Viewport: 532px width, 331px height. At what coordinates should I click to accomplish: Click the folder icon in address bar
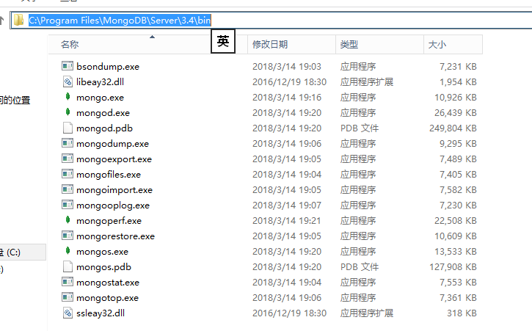[x=18, y=20]
